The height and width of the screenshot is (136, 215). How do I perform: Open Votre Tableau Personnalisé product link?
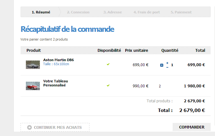point(55,83)
